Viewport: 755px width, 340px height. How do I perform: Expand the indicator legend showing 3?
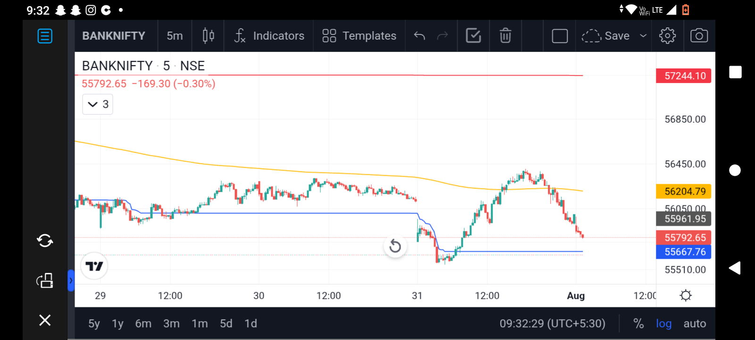(98, 104)
